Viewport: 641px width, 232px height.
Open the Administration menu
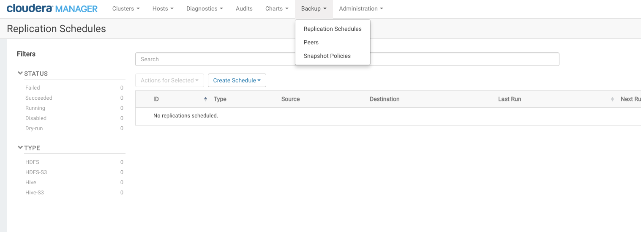pyautogui.click(x=361, y=8)
